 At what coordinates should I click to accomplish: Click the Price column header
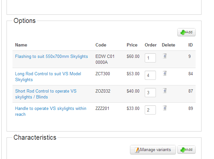132,45
